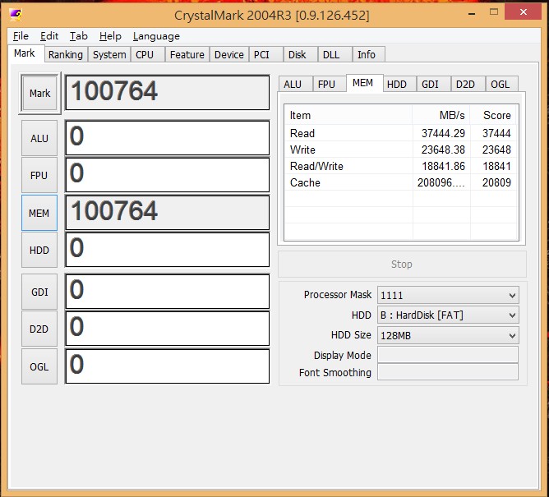Open the Help menu
549x497 pixels.
(x=110, y=36)
